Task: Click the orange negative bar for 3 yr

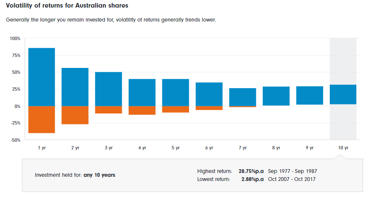Action: click(x=108, y=110)
